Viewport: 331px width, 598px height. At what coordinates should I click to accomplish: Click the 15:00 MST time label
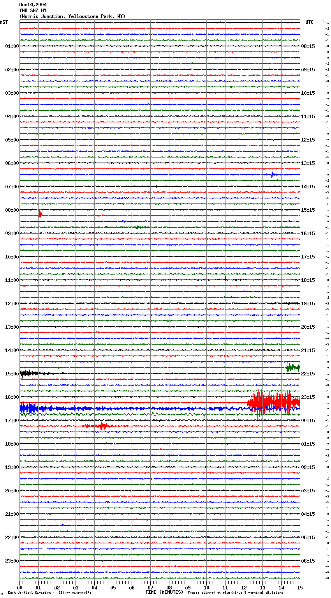pyautogui.click(x=12, y=374)
